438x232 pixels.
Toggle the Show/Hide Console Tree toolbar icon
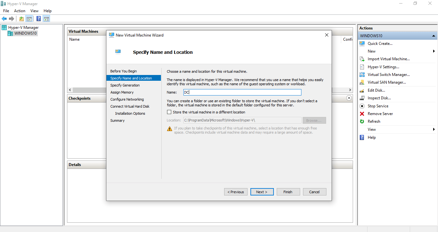tap(29, 19)
